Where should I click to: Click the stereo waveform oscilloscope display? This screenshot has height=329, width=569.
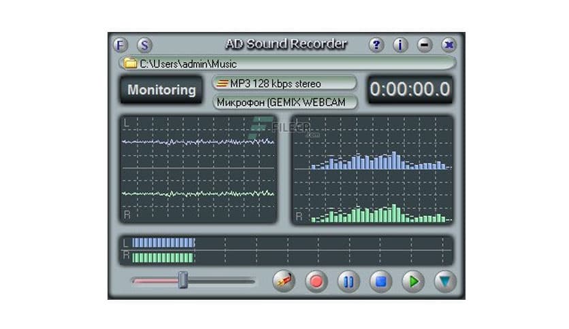click(x=199, y=169)
